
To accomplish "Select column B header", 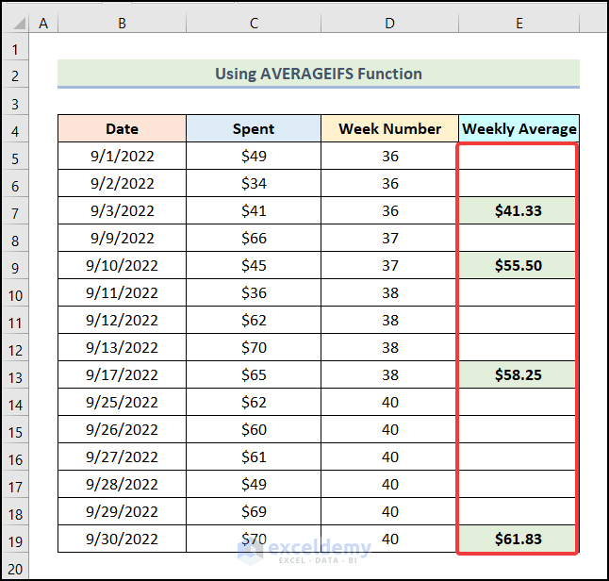I will [122, 24].
